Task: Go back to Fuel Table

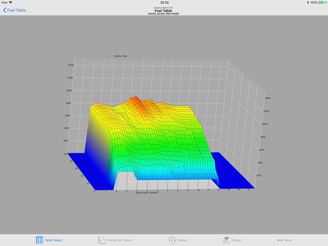Action: 14,10
